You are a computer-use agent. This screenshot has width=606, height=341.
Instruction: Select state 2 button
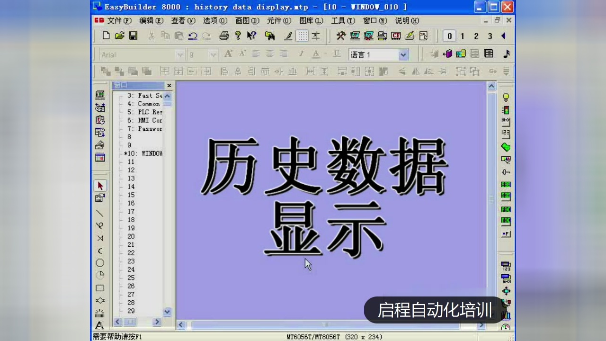coord(476,36)
